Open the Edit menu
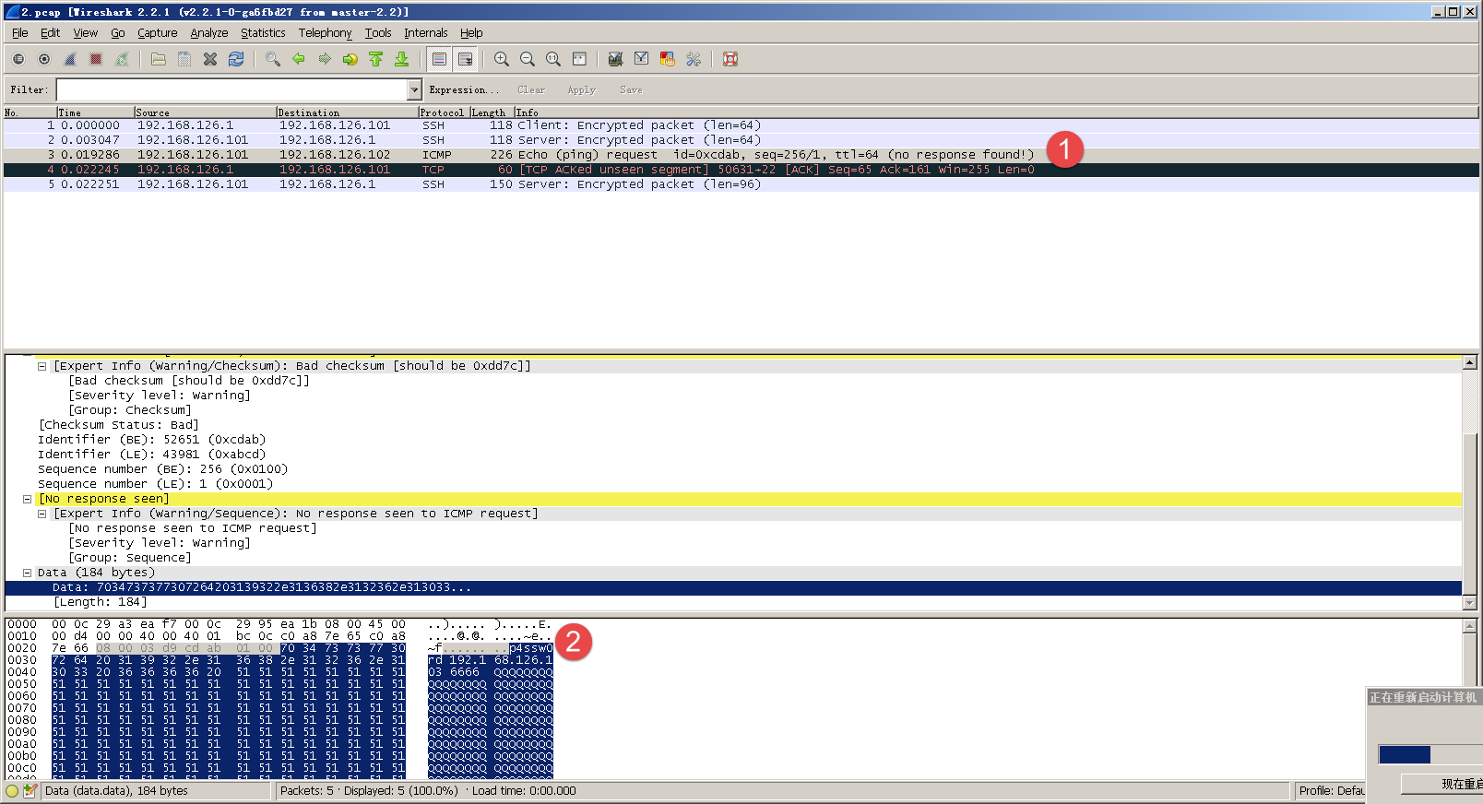This screenshot has height=804, width=1483. (x=50, y=33)
